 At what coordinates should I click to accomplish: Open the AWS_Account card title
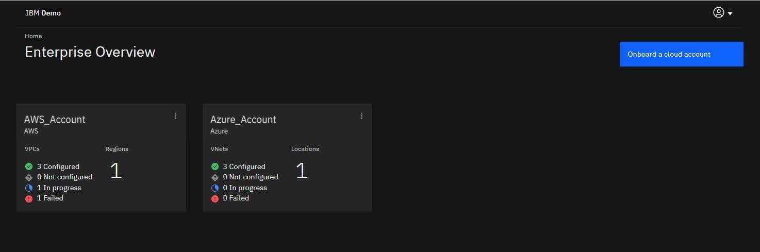55,120
